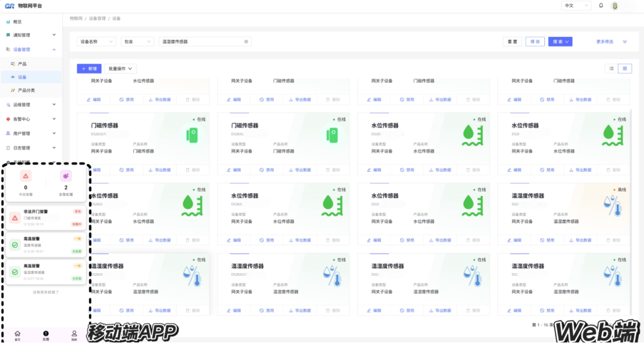Expand the 通知管理 menu chevron
This screenshot has width=644, height=343.
click(x=54, y=35)
